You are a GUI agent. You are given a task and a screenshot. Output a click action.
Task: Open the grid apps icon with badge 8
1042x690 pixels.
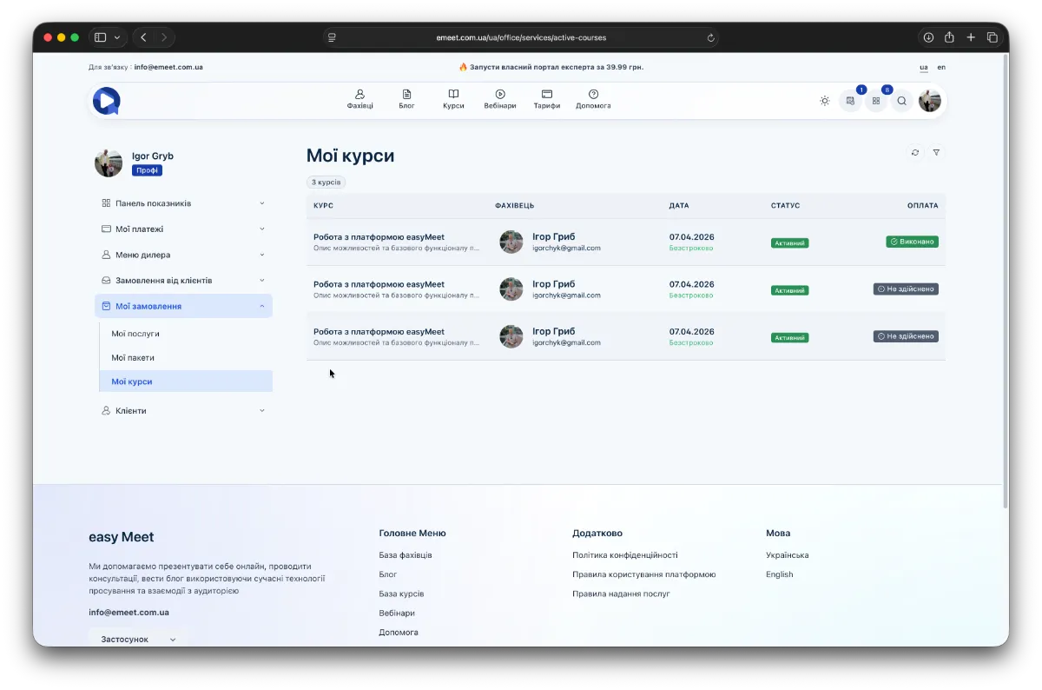(x=876, y=101)
